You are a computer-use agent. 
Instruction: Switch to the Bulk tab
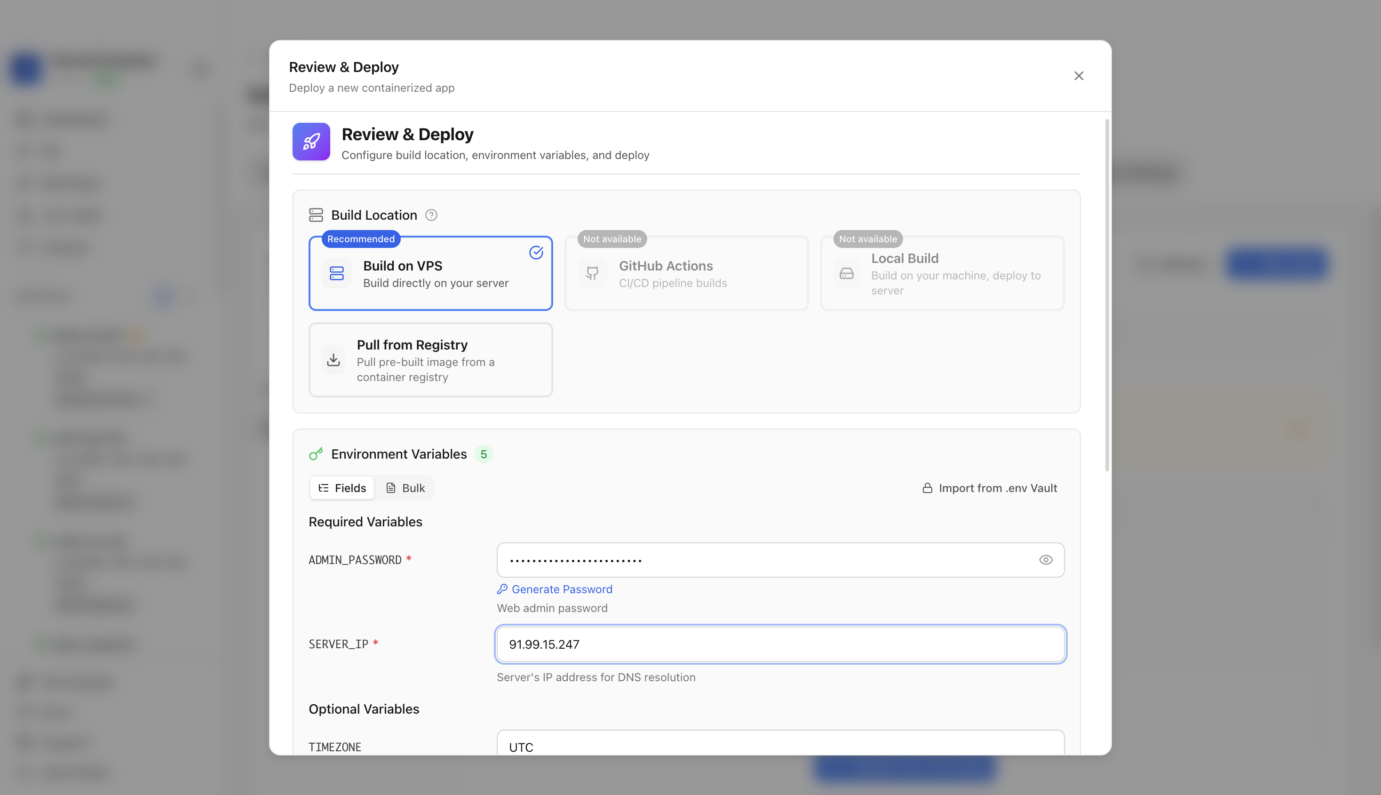pos(405,488)
